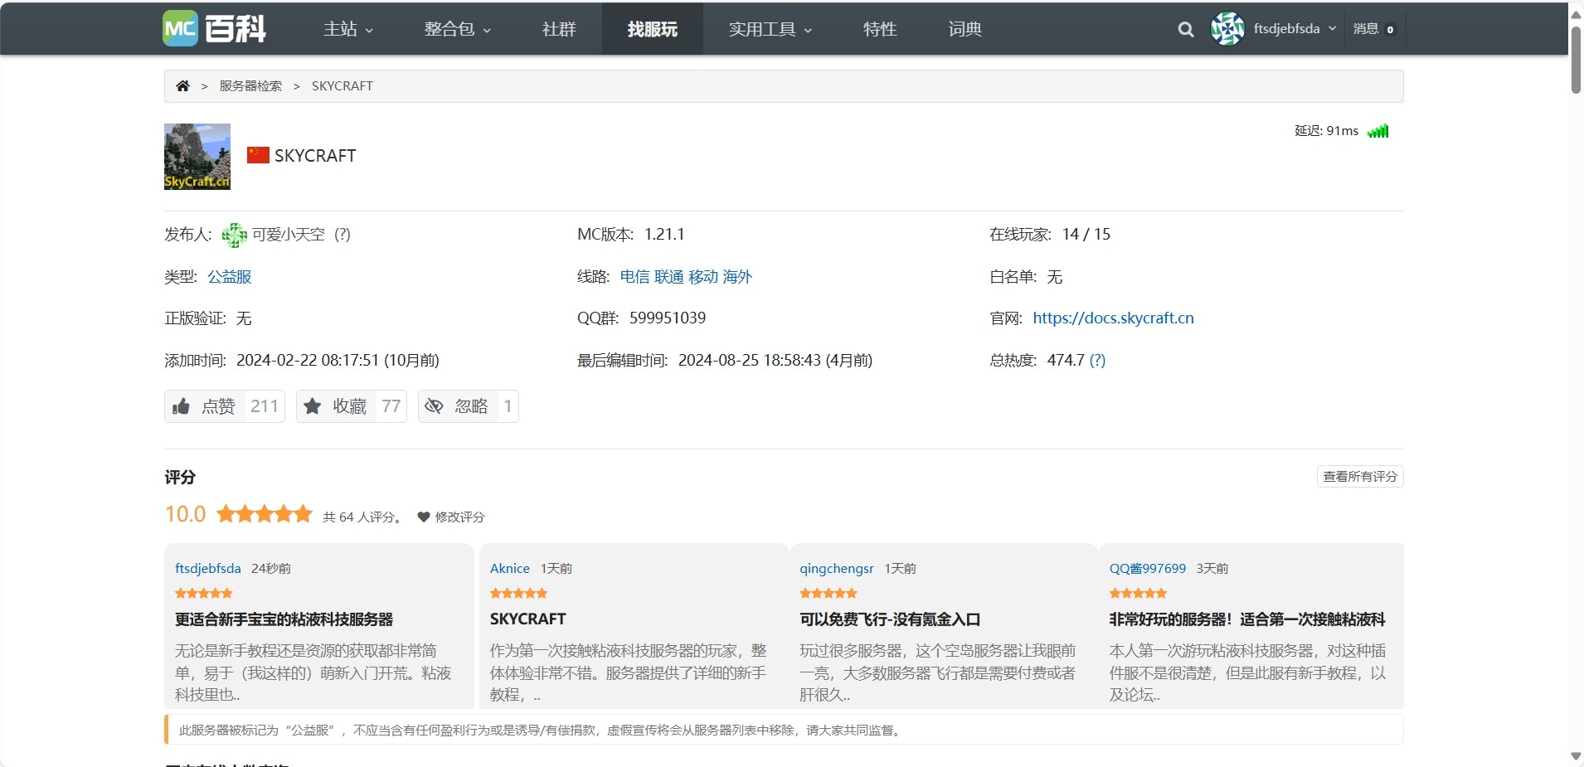The width and height of the screenshot is (1584, 767).
Task: Click the 修改评分 heart icon
Action: pos(423,517)
